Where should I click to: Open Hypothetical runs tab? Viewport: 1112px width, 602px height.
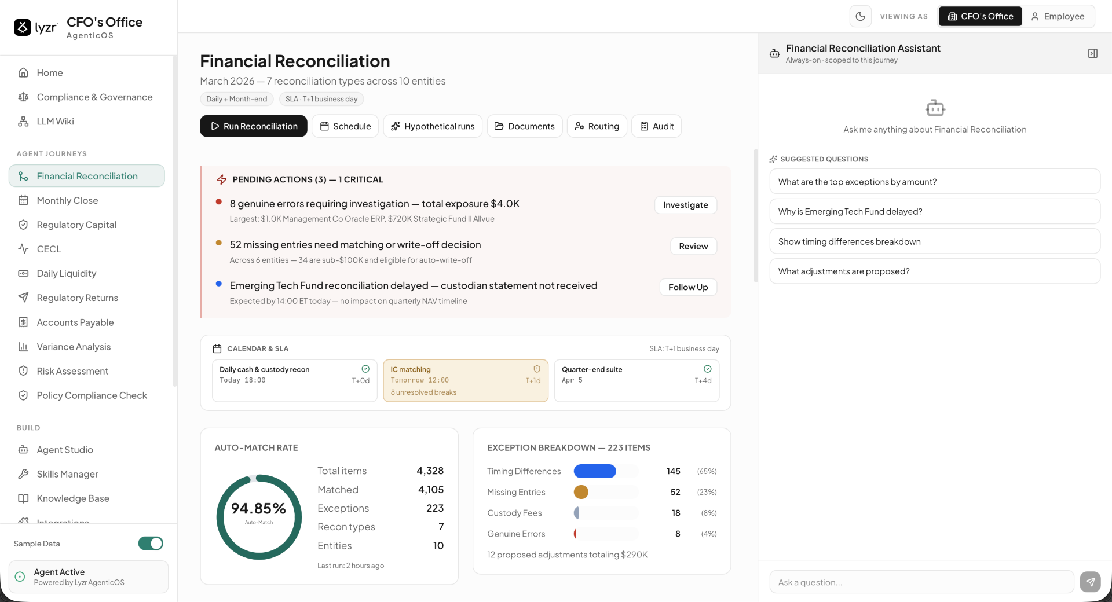click(433, 126)
